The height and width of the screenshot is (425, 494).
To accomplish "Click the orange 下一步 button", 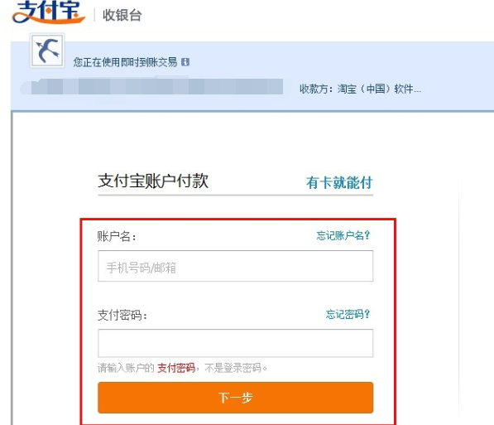I will click(x=235, y=398).
